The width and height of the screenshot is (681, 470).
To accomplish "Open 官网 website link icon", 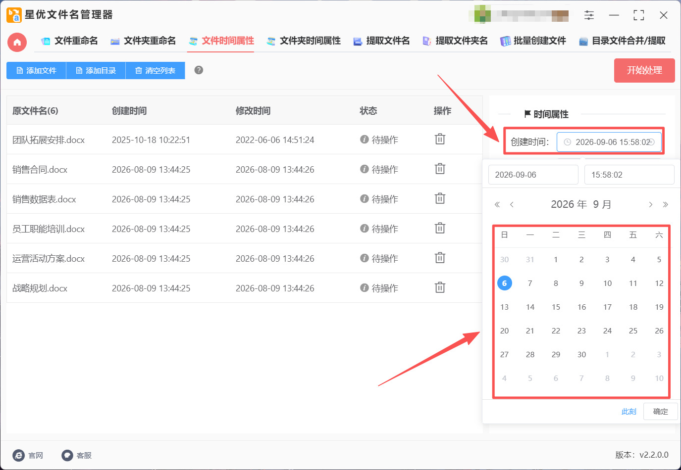I will [28, 455].
